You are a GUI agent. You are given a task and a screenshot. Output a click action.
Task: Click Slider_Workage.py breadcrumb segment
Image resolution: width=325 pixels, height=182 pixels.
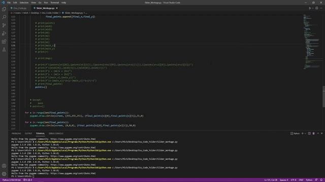pos(74,13)
